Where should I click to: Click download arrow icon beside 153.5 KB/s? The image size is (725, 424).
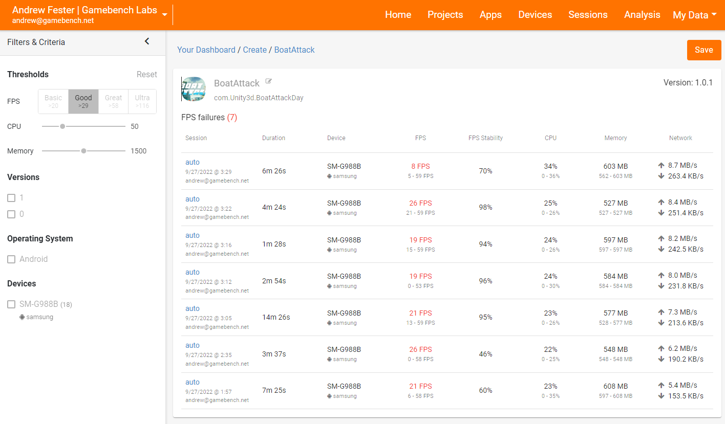[662, 396]
